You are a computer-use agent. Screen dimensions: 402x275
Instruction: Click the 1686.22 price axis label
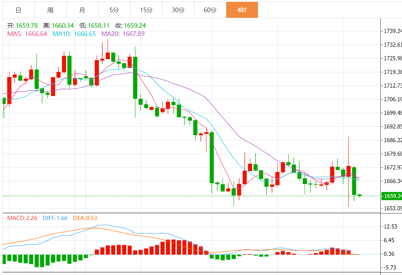pyautogui.click(x=392, y=140)
